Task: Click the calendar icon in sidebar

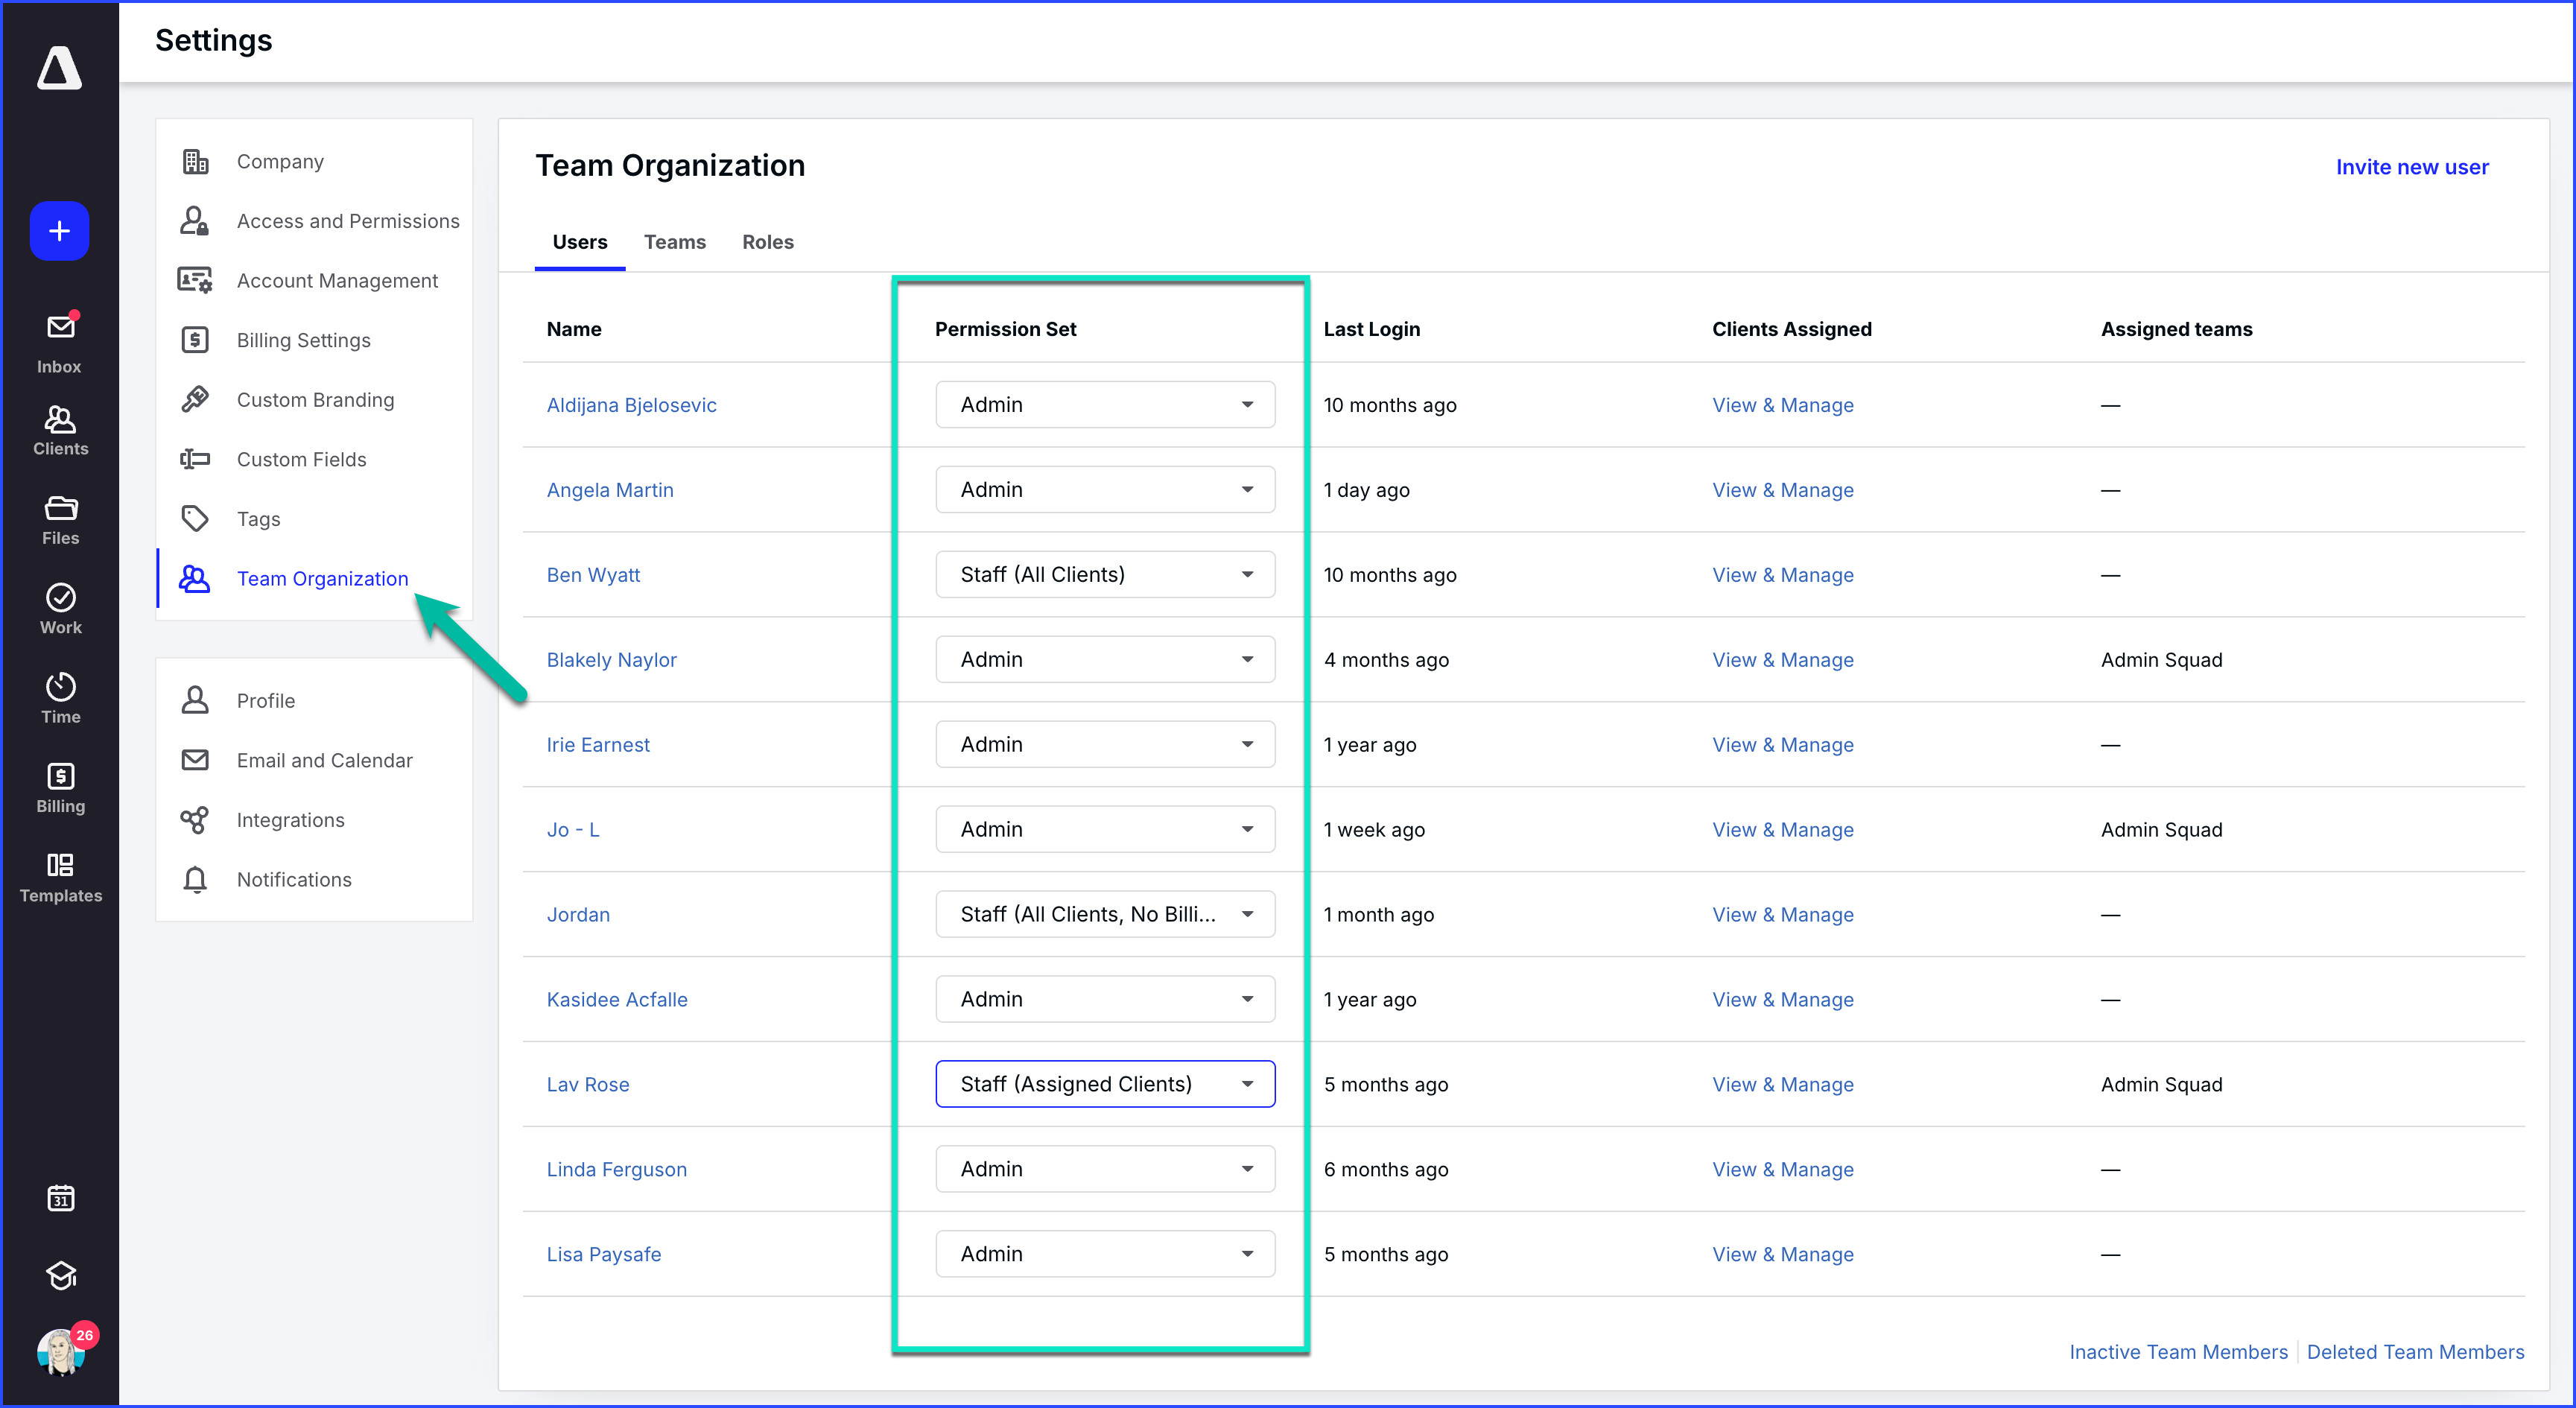Action: pos(60,1197)
